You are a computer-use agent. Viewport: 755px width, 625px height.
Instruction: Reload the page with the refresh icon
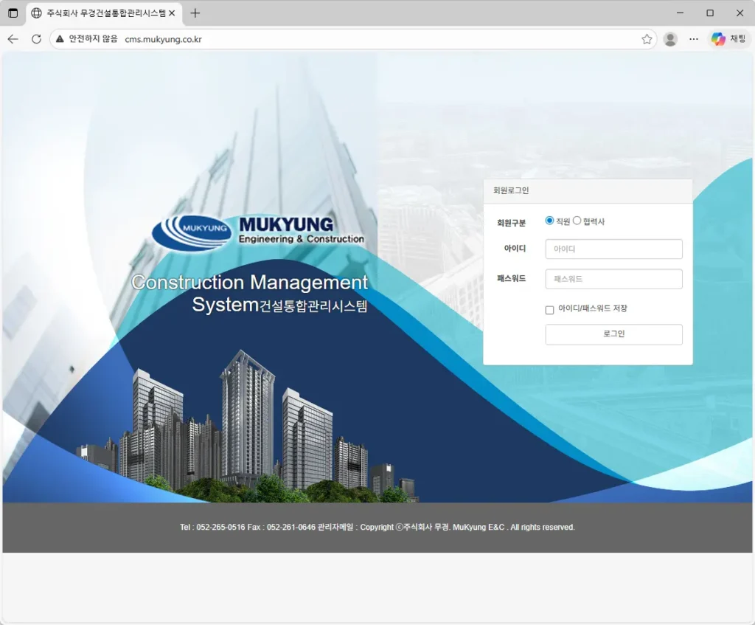[36, 39]
